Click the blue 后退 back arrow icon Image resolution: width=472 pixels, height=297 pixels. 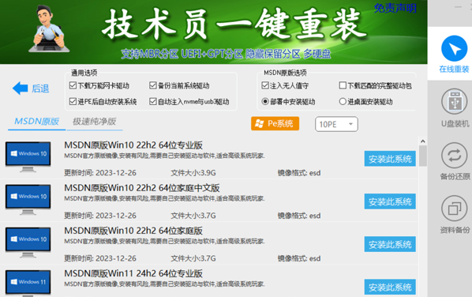(21, 88)
